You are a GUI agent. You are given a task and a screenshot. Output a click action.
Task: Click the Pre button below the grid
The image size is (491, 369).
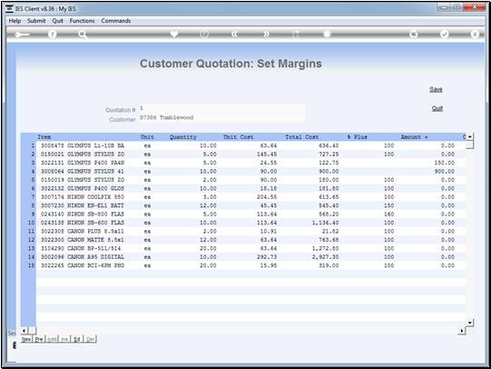pos(39,339)
